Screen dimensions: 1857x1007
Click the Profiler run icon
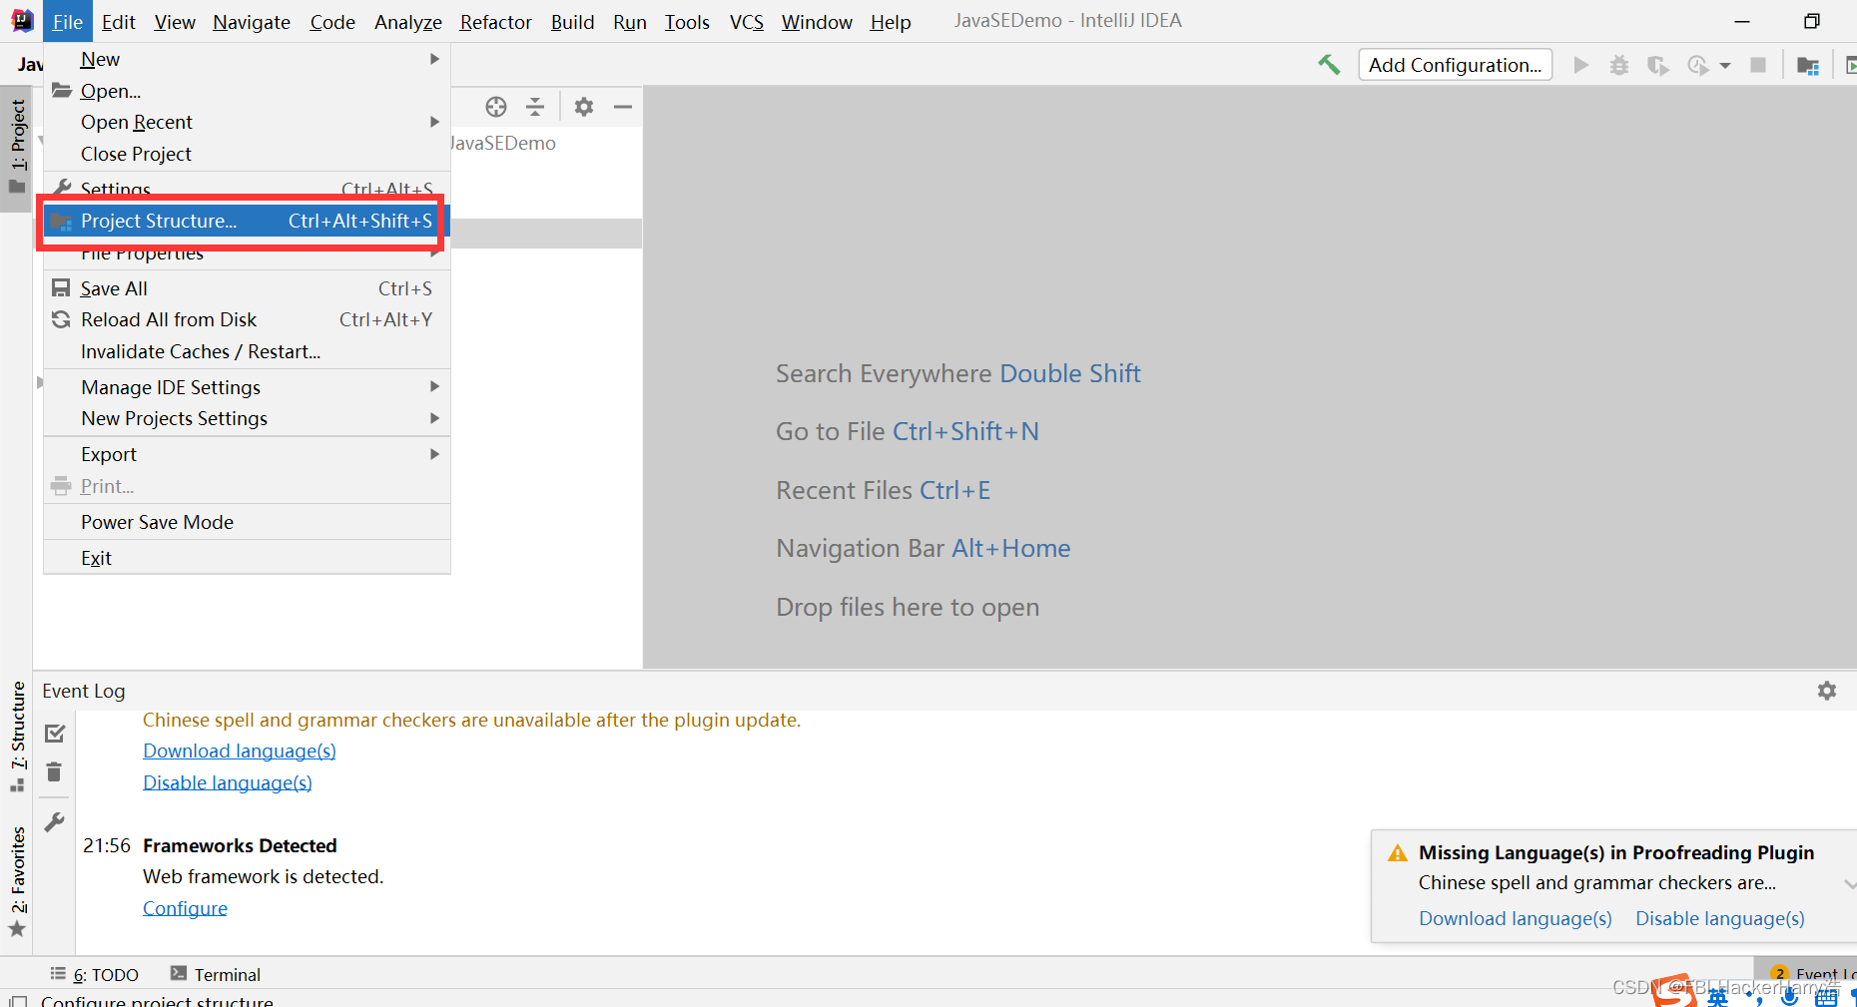click(1697, 65)
